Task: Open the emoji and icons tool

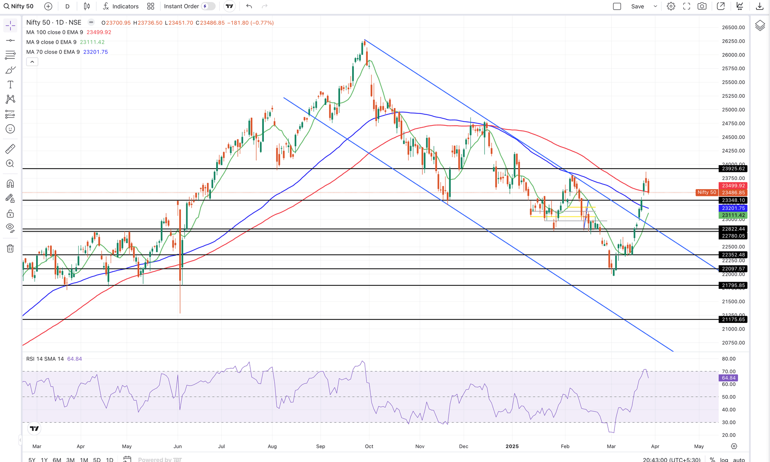Action: click(10, 129)
